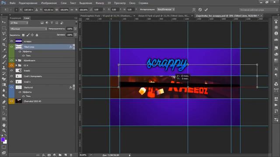280x157 pixels.
Task: Cancel transform with the circle-slash icon
Action: coord(200,10)
